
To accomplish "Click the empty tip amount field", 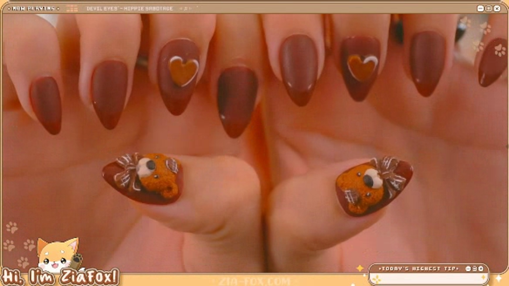I will click(429, 278).
